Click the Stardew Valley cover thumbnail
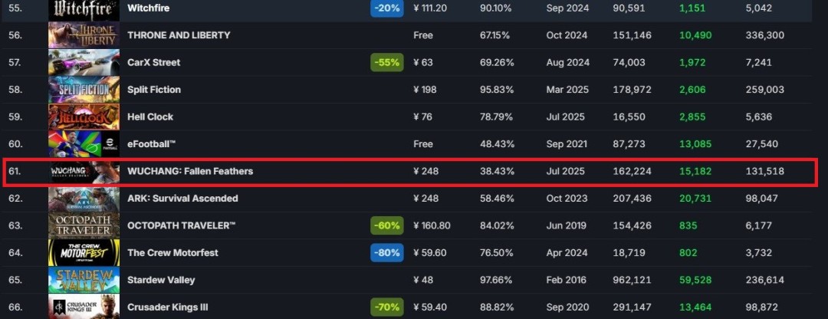The height and width of the screenshot is (319, 828). 84,280
